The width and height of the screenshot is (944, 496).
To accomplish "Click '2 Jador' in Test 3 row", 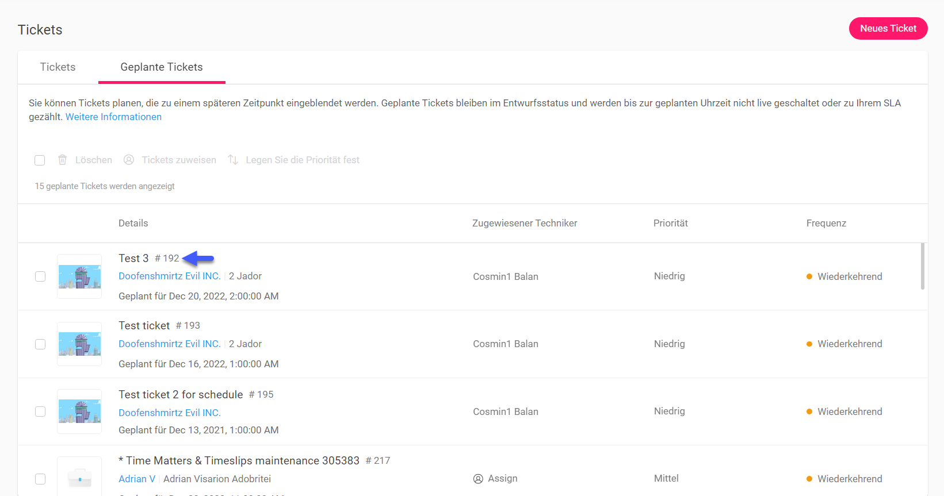I will (x=245, y=276).
